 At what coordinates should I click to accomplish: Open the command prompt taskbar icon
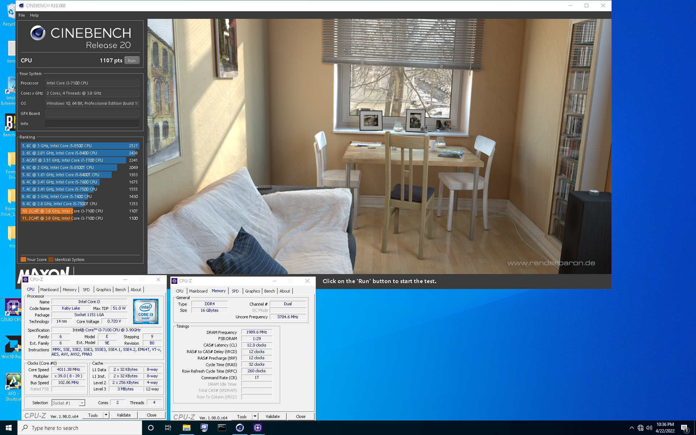[x=222, y=428]
